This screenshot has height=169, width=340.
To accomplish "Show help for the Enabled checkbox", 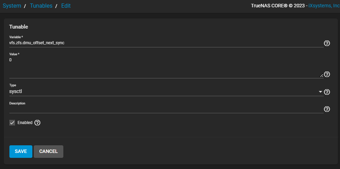I will click(x=38, y=123).
